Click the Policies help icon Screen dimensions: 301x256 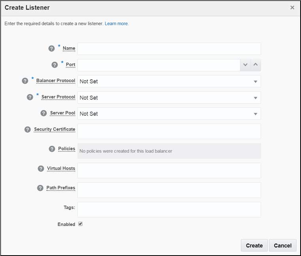(x=52, y=149)
